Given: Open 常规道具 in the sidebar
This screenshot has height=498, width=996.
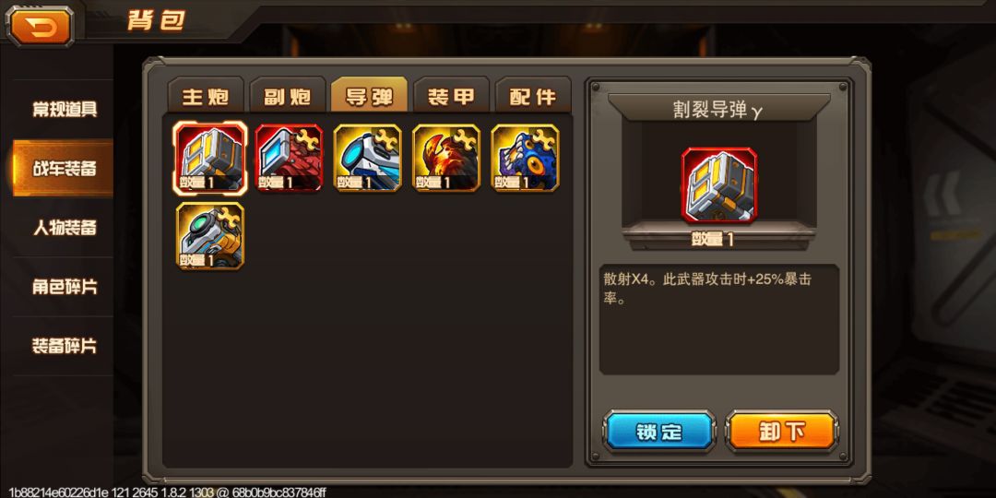Looking at the screenshot, I should click(x=65, y=109).
